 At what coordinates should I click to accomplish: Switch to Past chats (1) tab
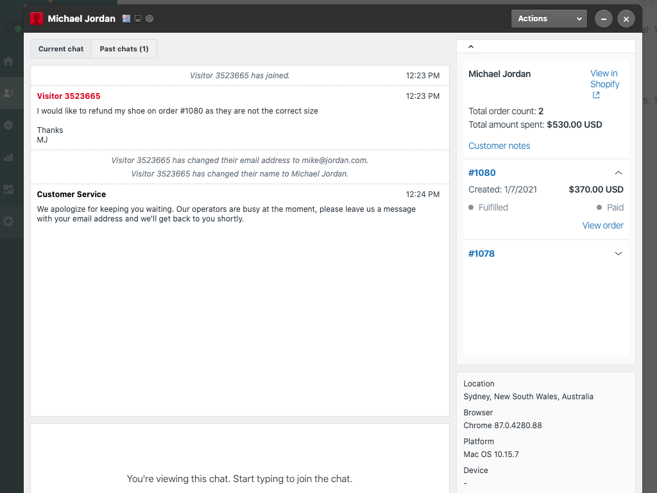124,49
